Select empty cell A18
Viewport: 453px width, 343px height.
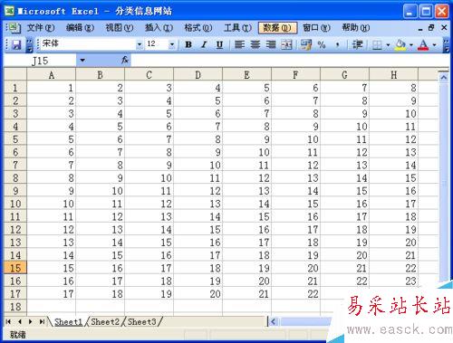coord(52,307)
